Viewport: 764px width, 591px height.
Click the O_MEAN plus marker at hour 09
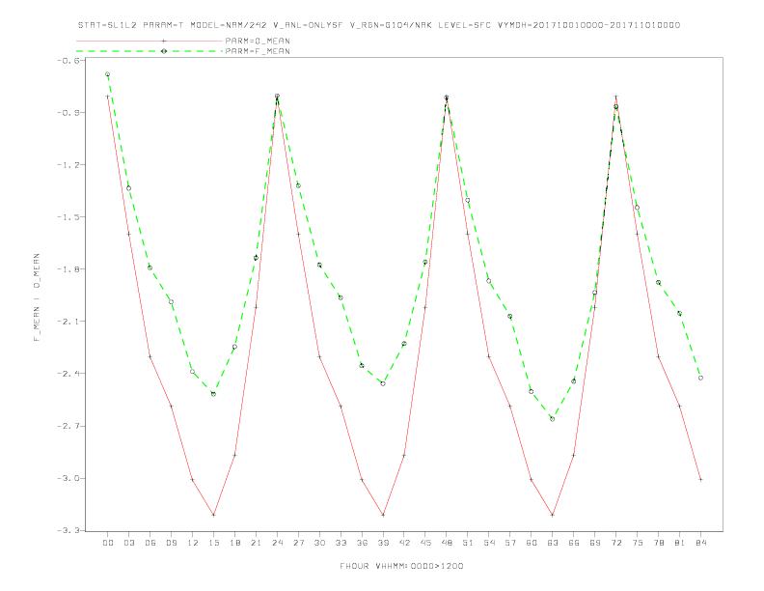[x=171, y=407]
